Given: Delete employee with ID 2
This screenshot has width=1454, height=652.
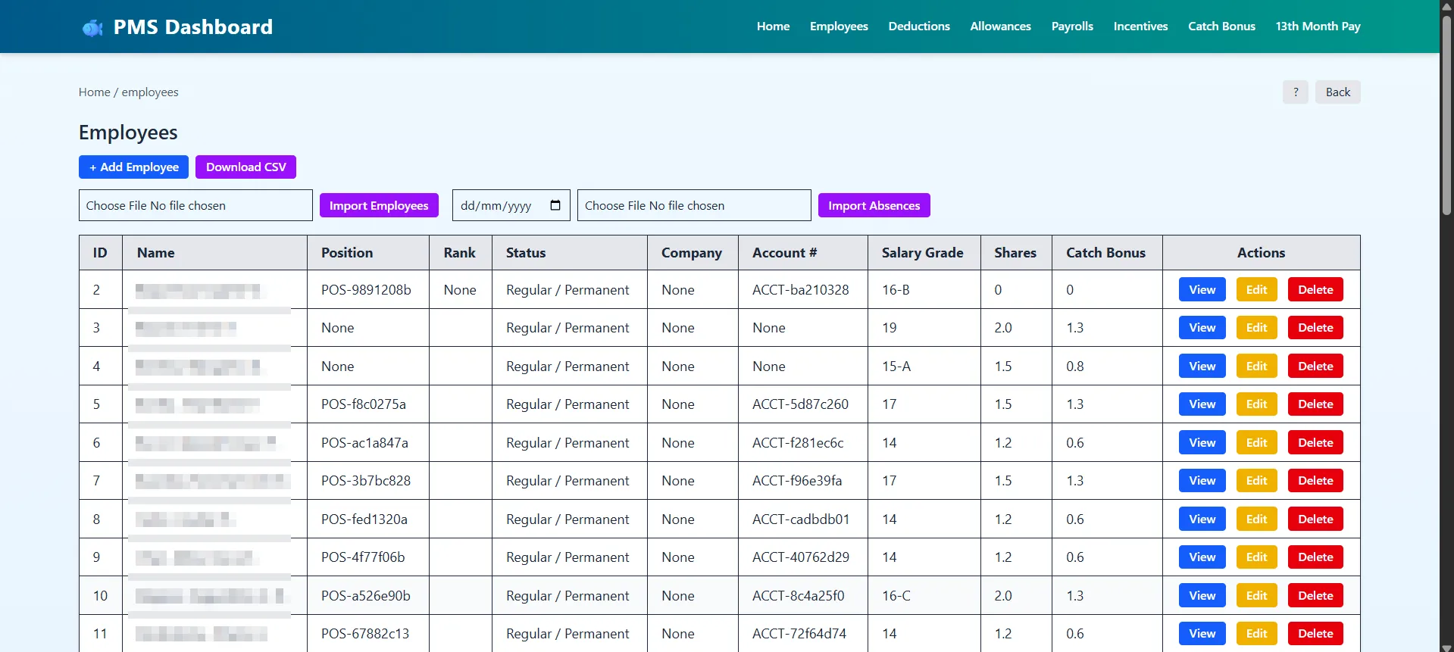Looking at the screenshot, I should [1315, 290].
